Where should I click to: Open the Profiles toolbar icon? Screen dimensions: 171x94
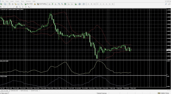pyautogui.click(x=5, y=4)
